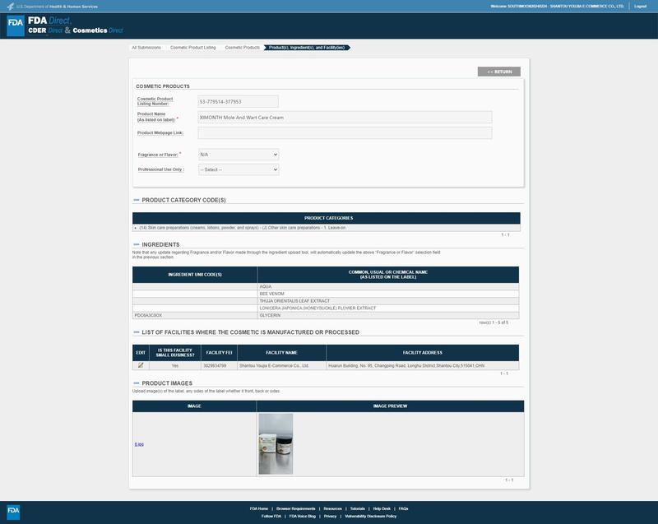Click the Common, Usual or Chemical Name header

(x=388, y=275)
